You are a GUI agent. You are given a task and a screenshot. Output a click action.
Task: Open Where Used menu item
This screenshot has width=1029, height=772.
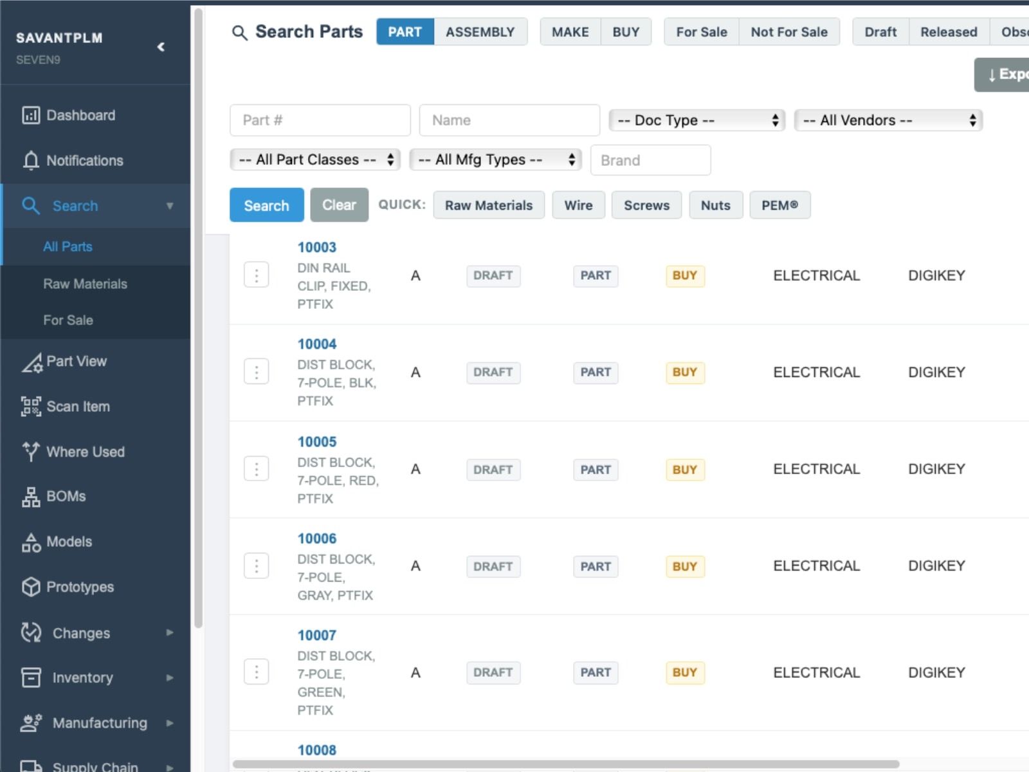click(x=95, y=452)
